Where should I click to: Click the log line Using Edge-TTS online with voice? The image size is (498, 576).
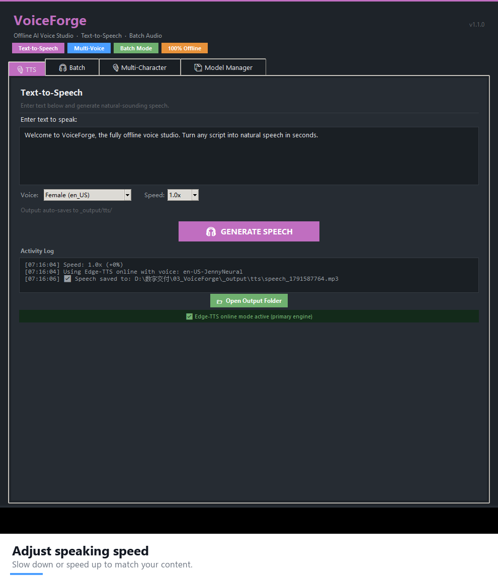click(x=134, y=272)
